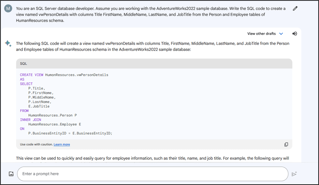Click the response intro paragraph above the code
The height and width of the screenshot is (185, 319).
point(152,46)
